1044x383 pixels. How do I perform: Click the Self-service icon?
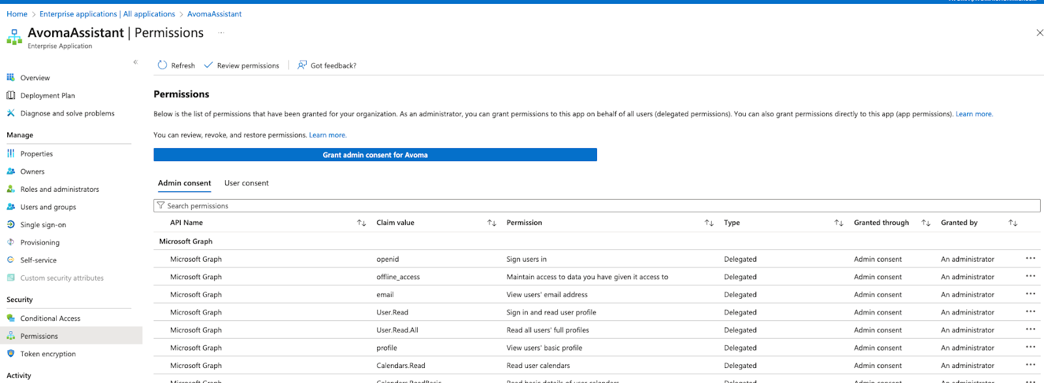pos(10,259)
